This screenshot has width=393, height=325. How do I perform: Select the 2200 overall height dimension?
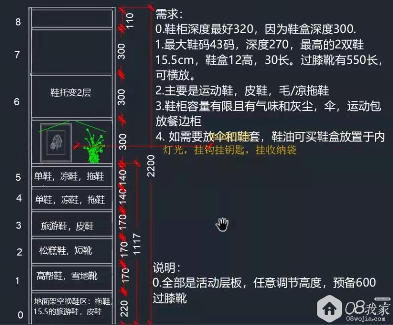[x=151, y=166]
